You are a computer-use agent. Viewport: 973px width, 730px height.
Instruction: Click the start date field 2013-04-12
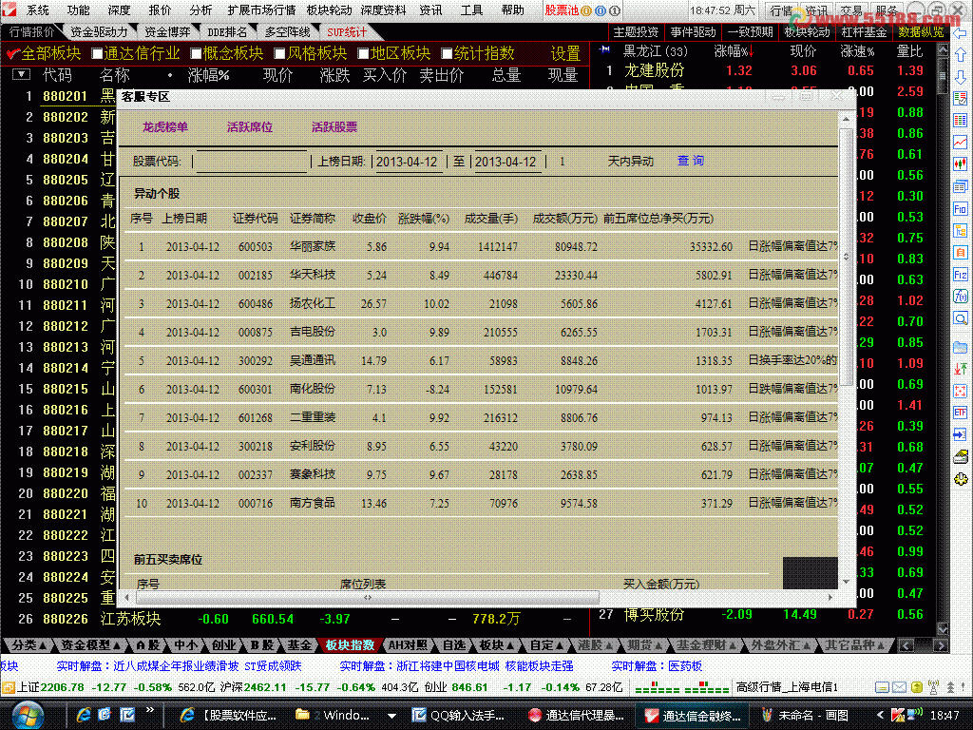point(407,162)
